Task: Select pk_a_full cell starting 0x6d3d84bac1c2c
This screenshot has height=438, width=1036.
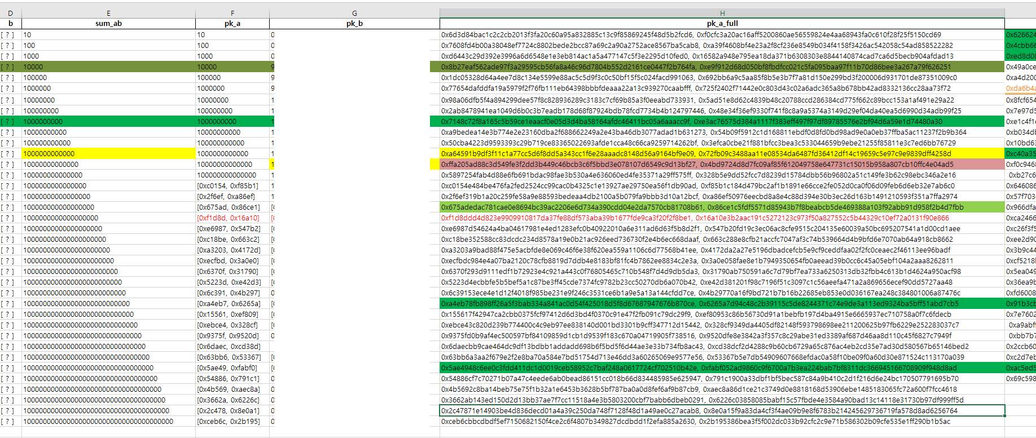Action: pyautogui.click(x=722, y=35)
